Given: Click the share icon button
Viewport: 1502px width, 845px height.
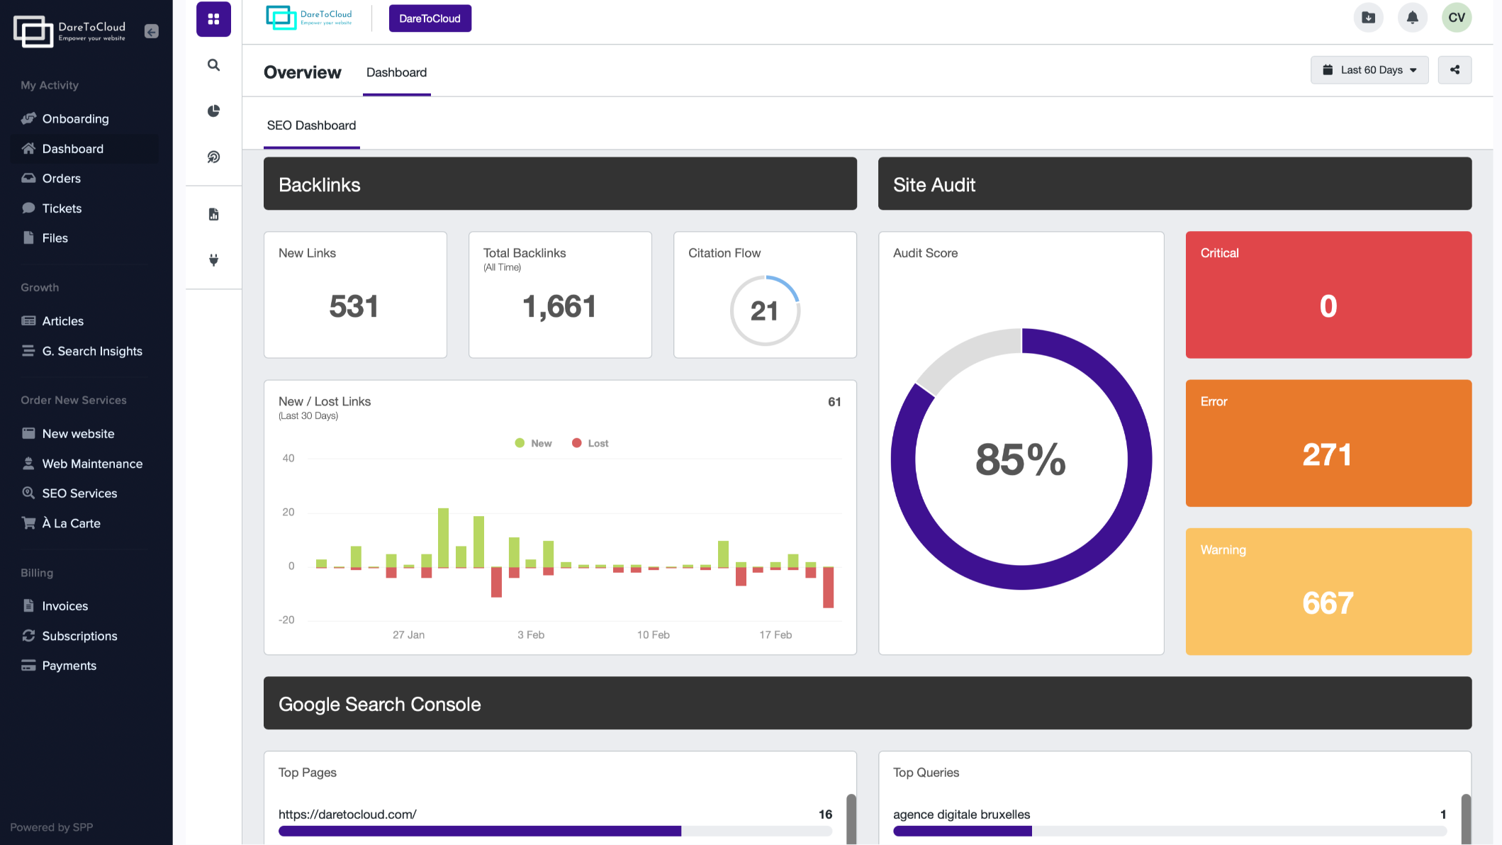Looking at the screenshot, I should 1455,70.
